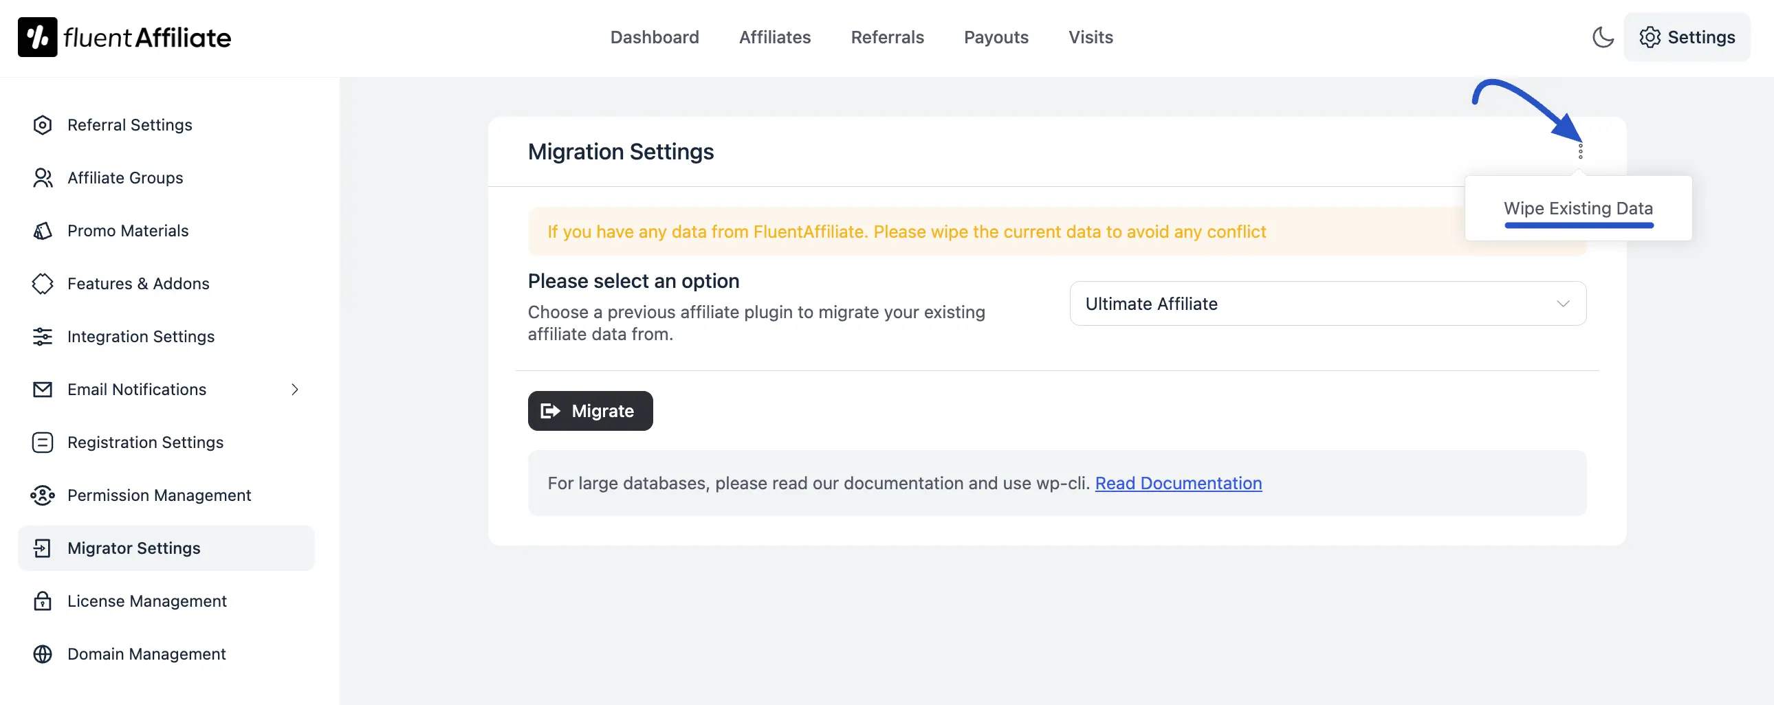The height and width of the screenshot is (705, 1774).
Task: Open the three-dot menu in Migration Settings
Action: [1581, 150]
